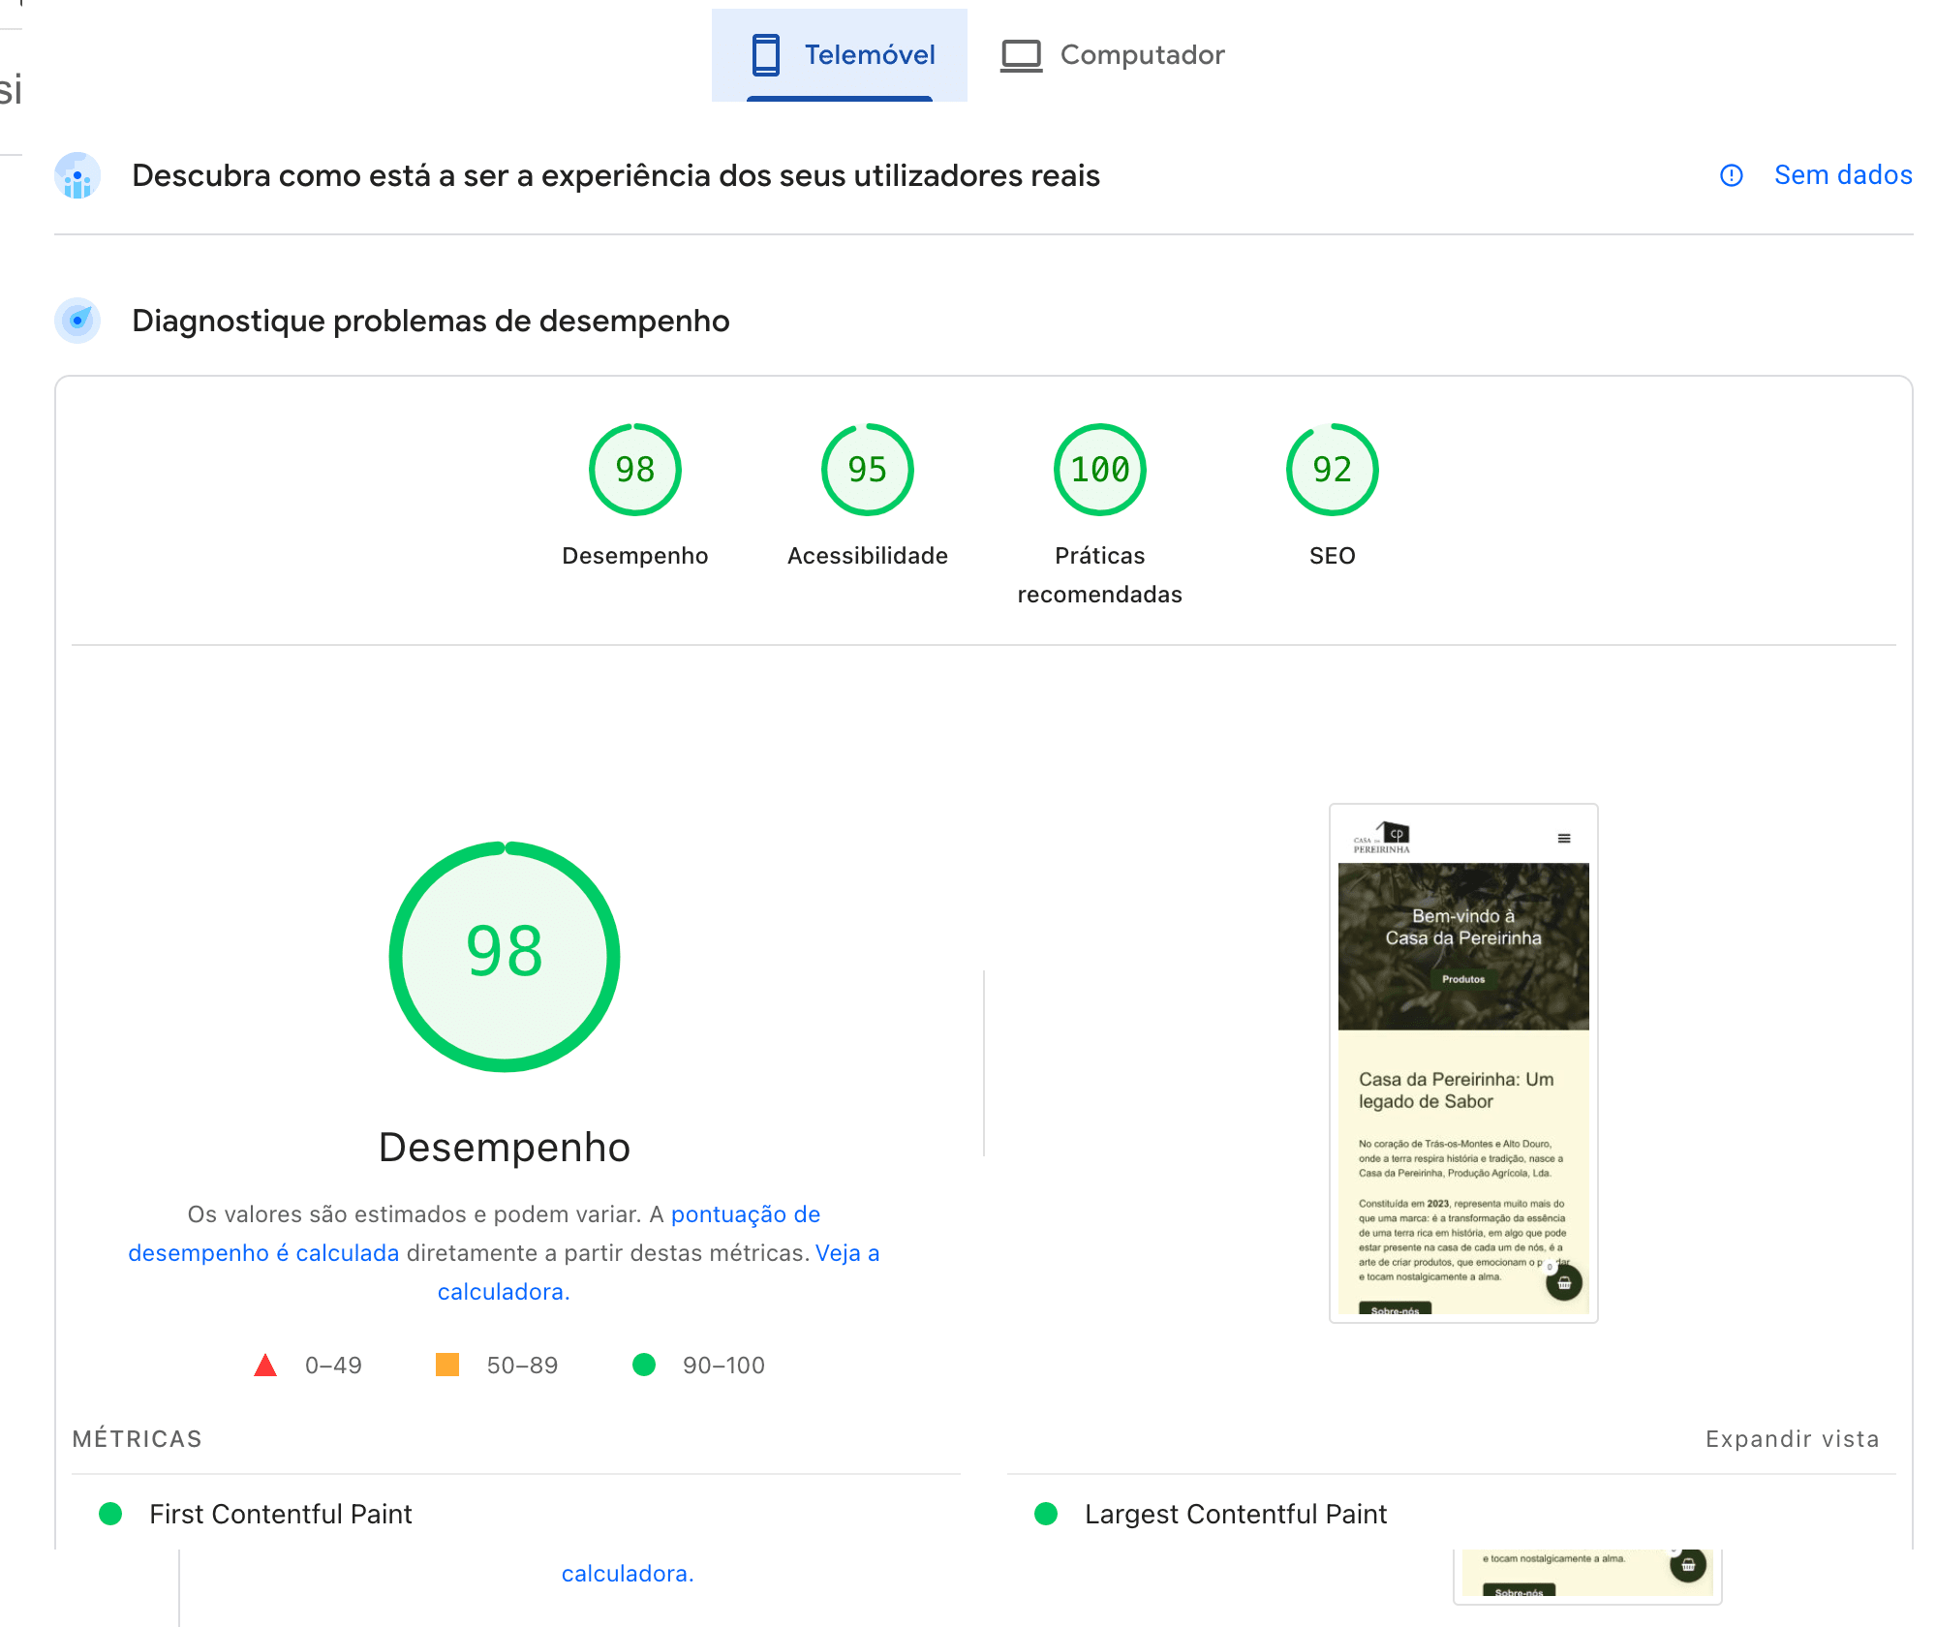This screenshot has height=1627, width=1936.
Task: Click the info icon next to Sem dados
Action: coord(1732,176)
